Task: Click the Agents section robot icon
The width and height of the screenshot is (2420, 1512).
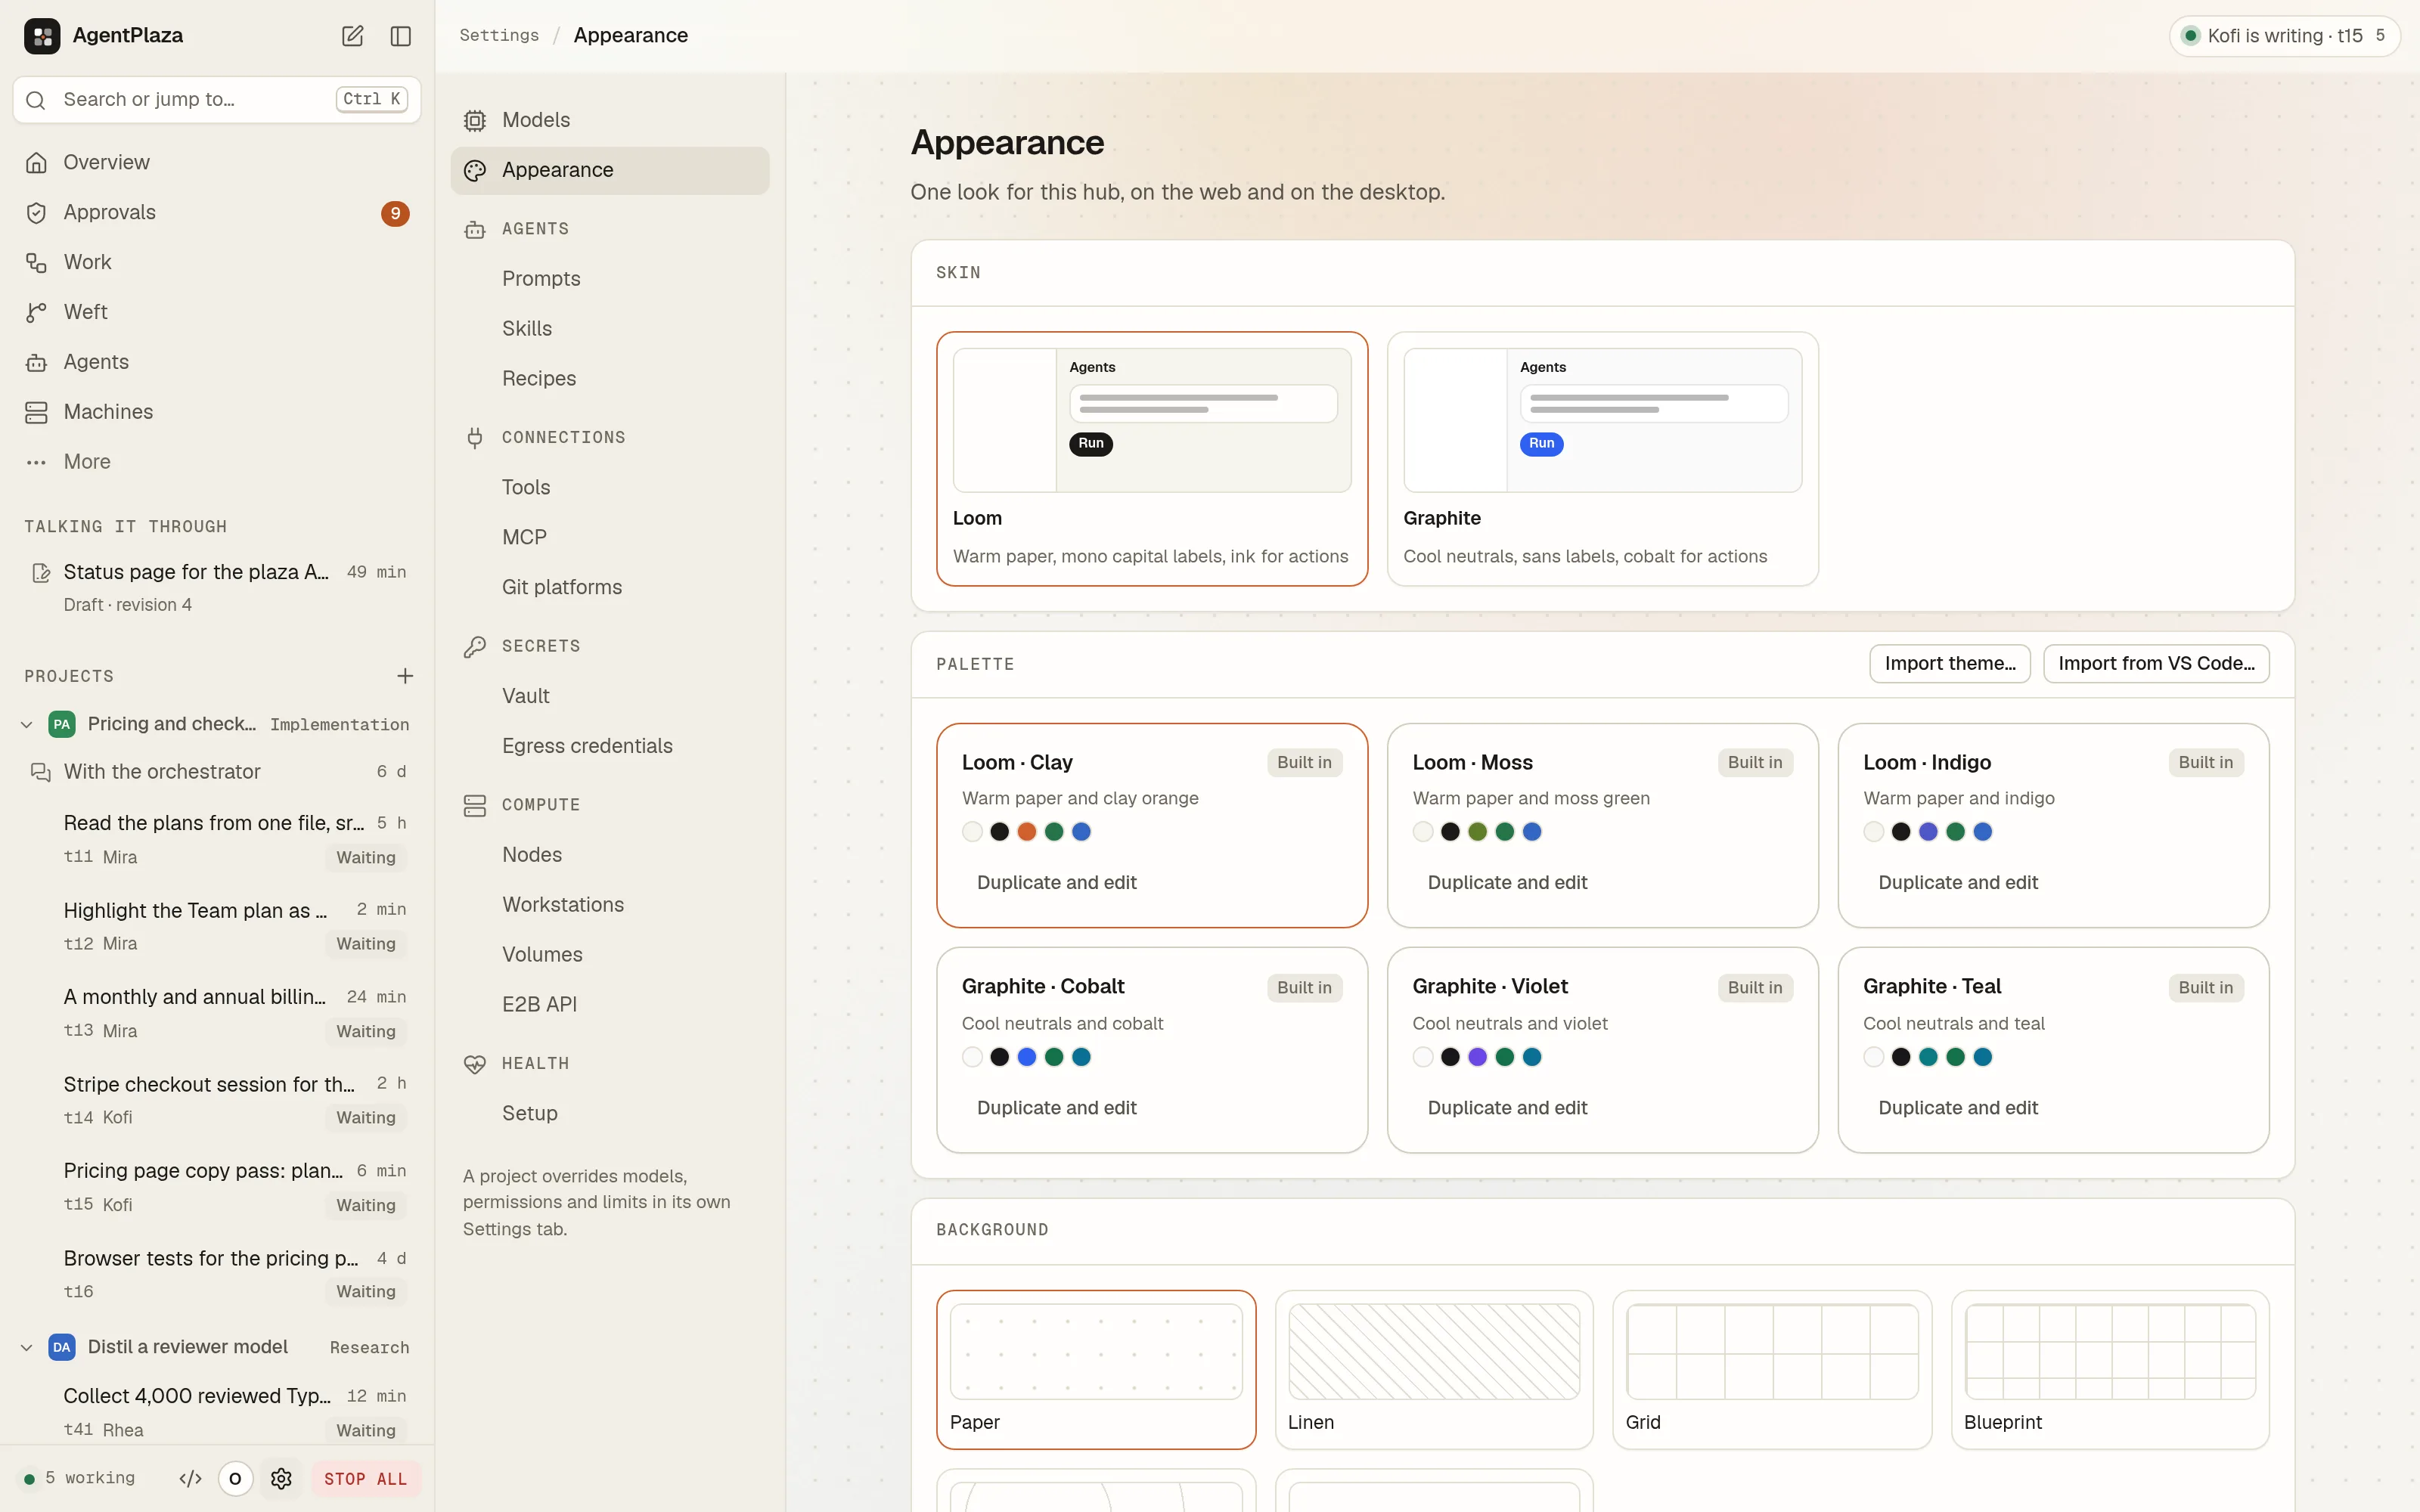Action: pyautogui.click(x=475, y=229)
